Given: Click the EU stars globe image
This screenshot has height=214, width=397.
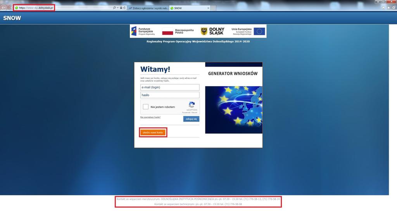Looking at the screenshot, I should [x=234, y=110].
